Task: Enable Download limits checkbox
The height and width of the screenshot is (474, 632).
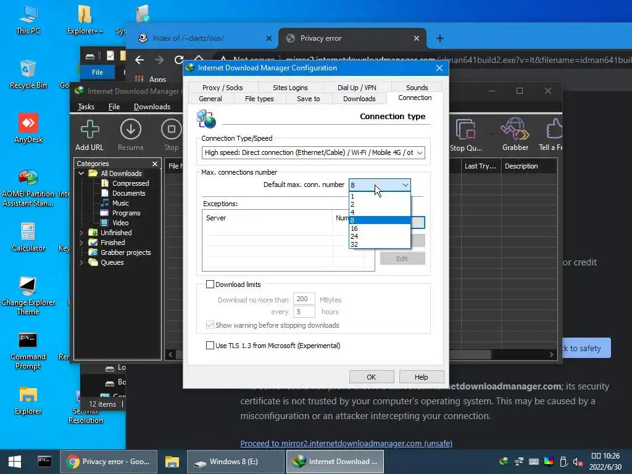Action: (x=210, y=285)
